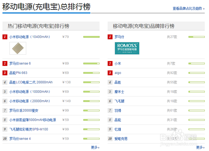Viewport: 209px width, 151px height.
Task: Open 小米新款超薄5000mAh移动电源 link
Action: pos(33,120)
